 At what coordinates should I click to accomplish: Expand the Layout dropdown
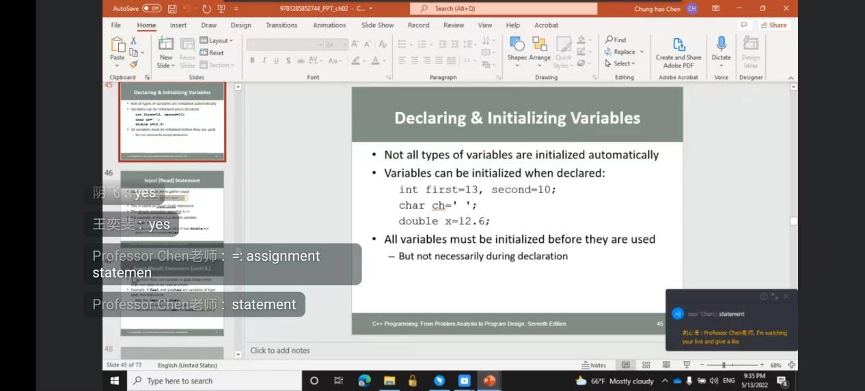tap(217, 41)
